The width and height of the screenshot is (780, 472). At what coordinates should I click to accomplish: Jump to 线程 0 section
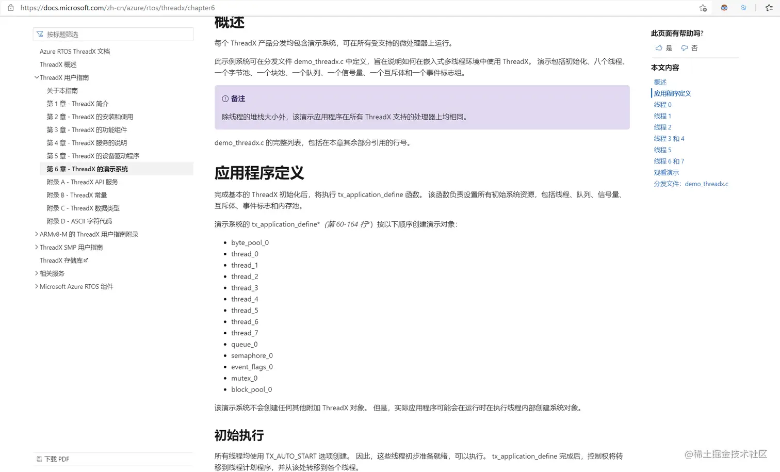662,105
